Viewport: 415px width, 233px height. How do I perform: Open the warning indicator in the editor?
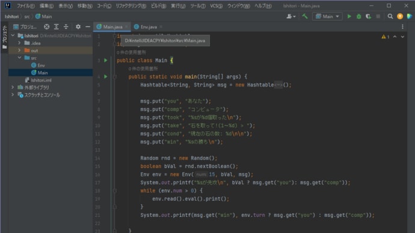(385, 37)
